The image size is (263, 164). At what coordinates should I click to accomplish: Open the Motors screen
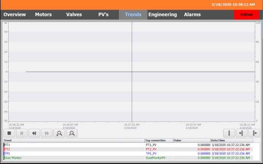click(x=43, y=15)
